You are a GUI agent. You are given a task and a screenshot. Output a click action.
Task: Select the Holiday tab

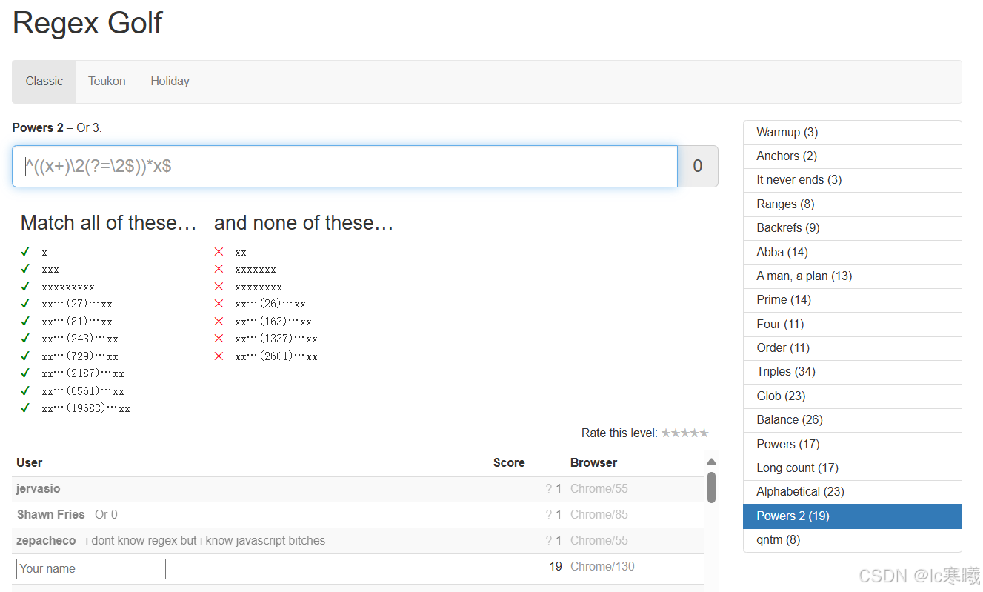[170, 82]
